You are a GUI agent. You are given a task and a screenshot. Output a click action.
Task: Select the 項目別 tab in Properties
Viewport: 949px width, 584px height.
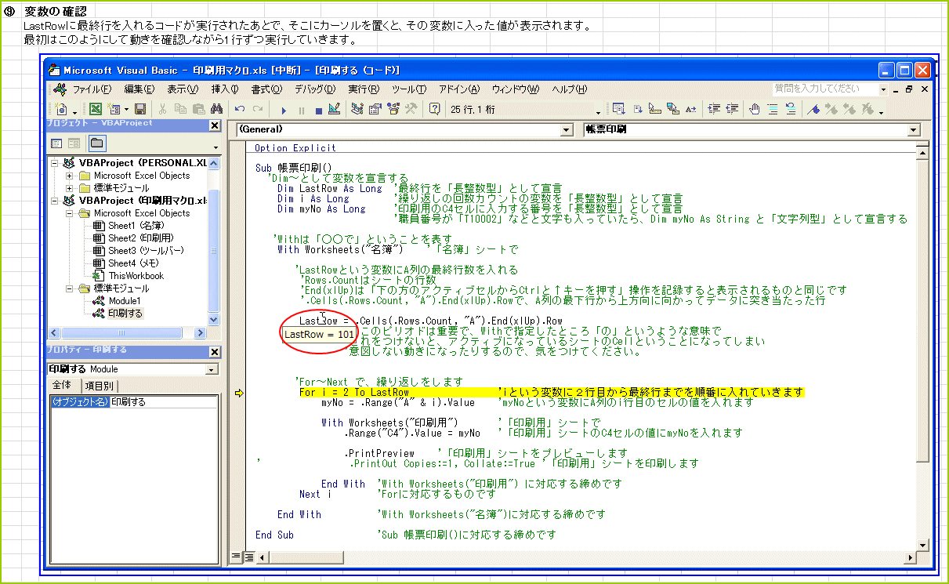coord(98,386)
